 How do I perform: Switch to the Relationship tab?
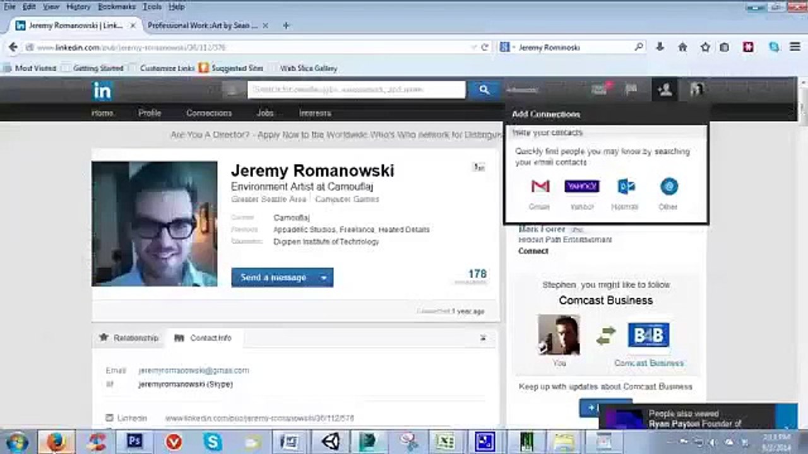pyautogui.click(x=129, y=338)
